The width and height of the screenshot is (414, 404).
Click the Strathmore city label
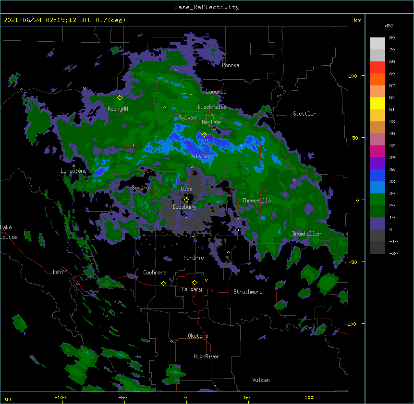click(x=248, y=292)
